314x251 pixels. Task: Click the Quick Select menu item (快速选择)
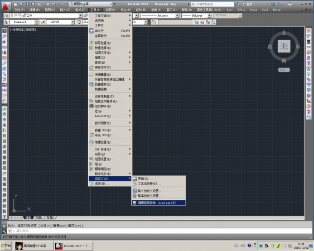click(x=110, y=48)
